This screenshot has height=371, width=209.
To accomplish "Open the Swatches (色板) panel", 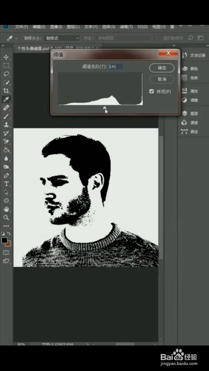I will [190, 78].
